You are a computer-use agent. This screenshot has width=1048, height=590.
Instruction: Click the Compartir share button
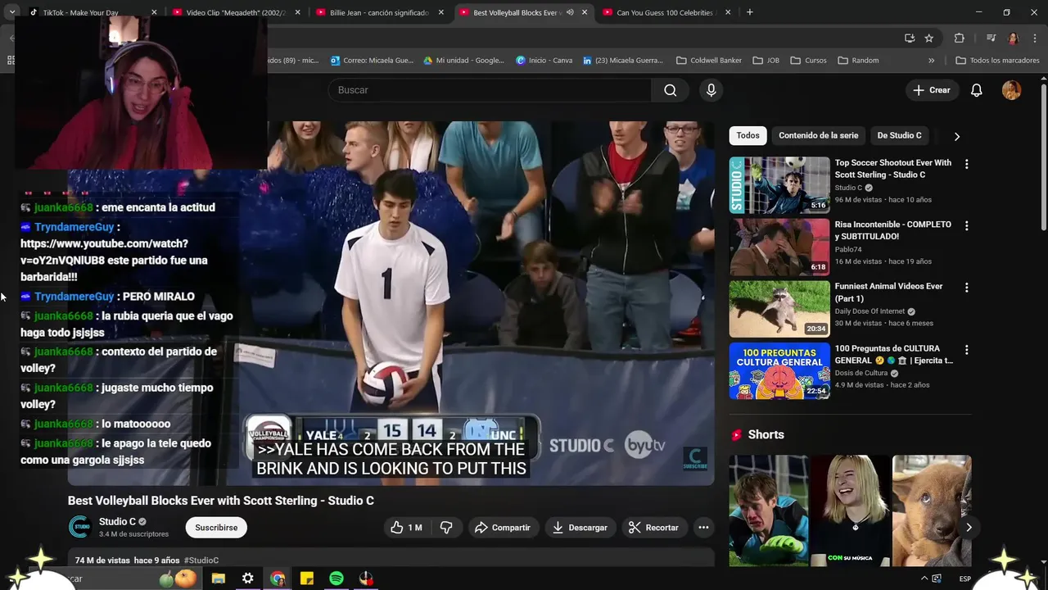click(502, 528)
